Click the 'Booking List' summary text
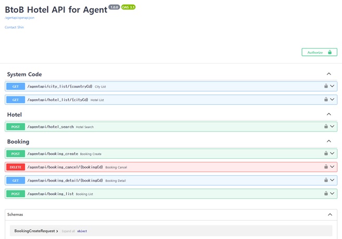Screen dimensions: 342x239 [84, 194]
